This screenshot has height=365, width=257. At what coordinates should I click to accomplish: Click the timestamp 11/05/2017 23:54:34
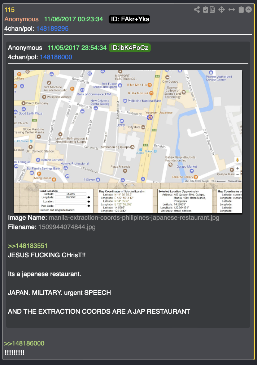tap(77, 48)
